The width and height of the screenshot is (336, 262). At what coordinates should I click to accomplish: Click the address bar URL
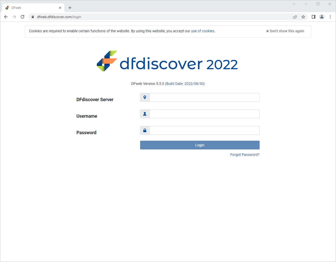coord(59,17)
